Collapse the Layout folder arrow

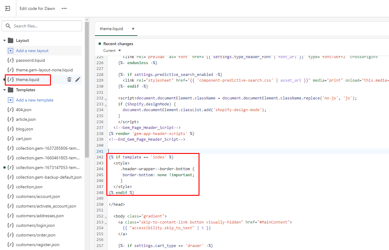pos(5,40)
